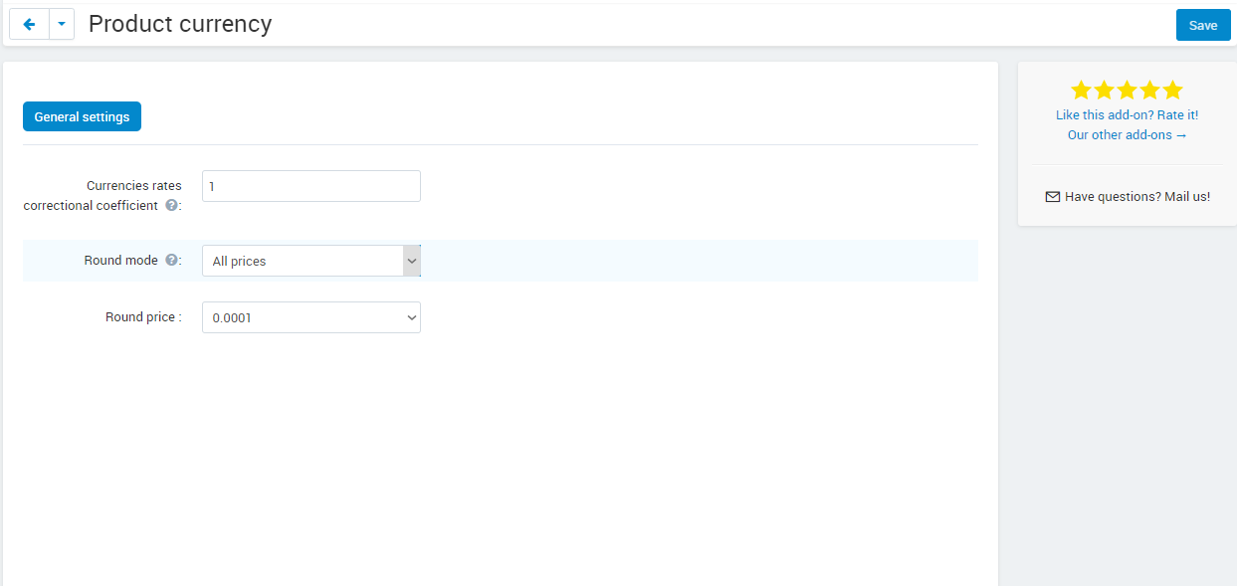Click the fifth rating star
The image size is (1237, 586).
(1172, 91)
